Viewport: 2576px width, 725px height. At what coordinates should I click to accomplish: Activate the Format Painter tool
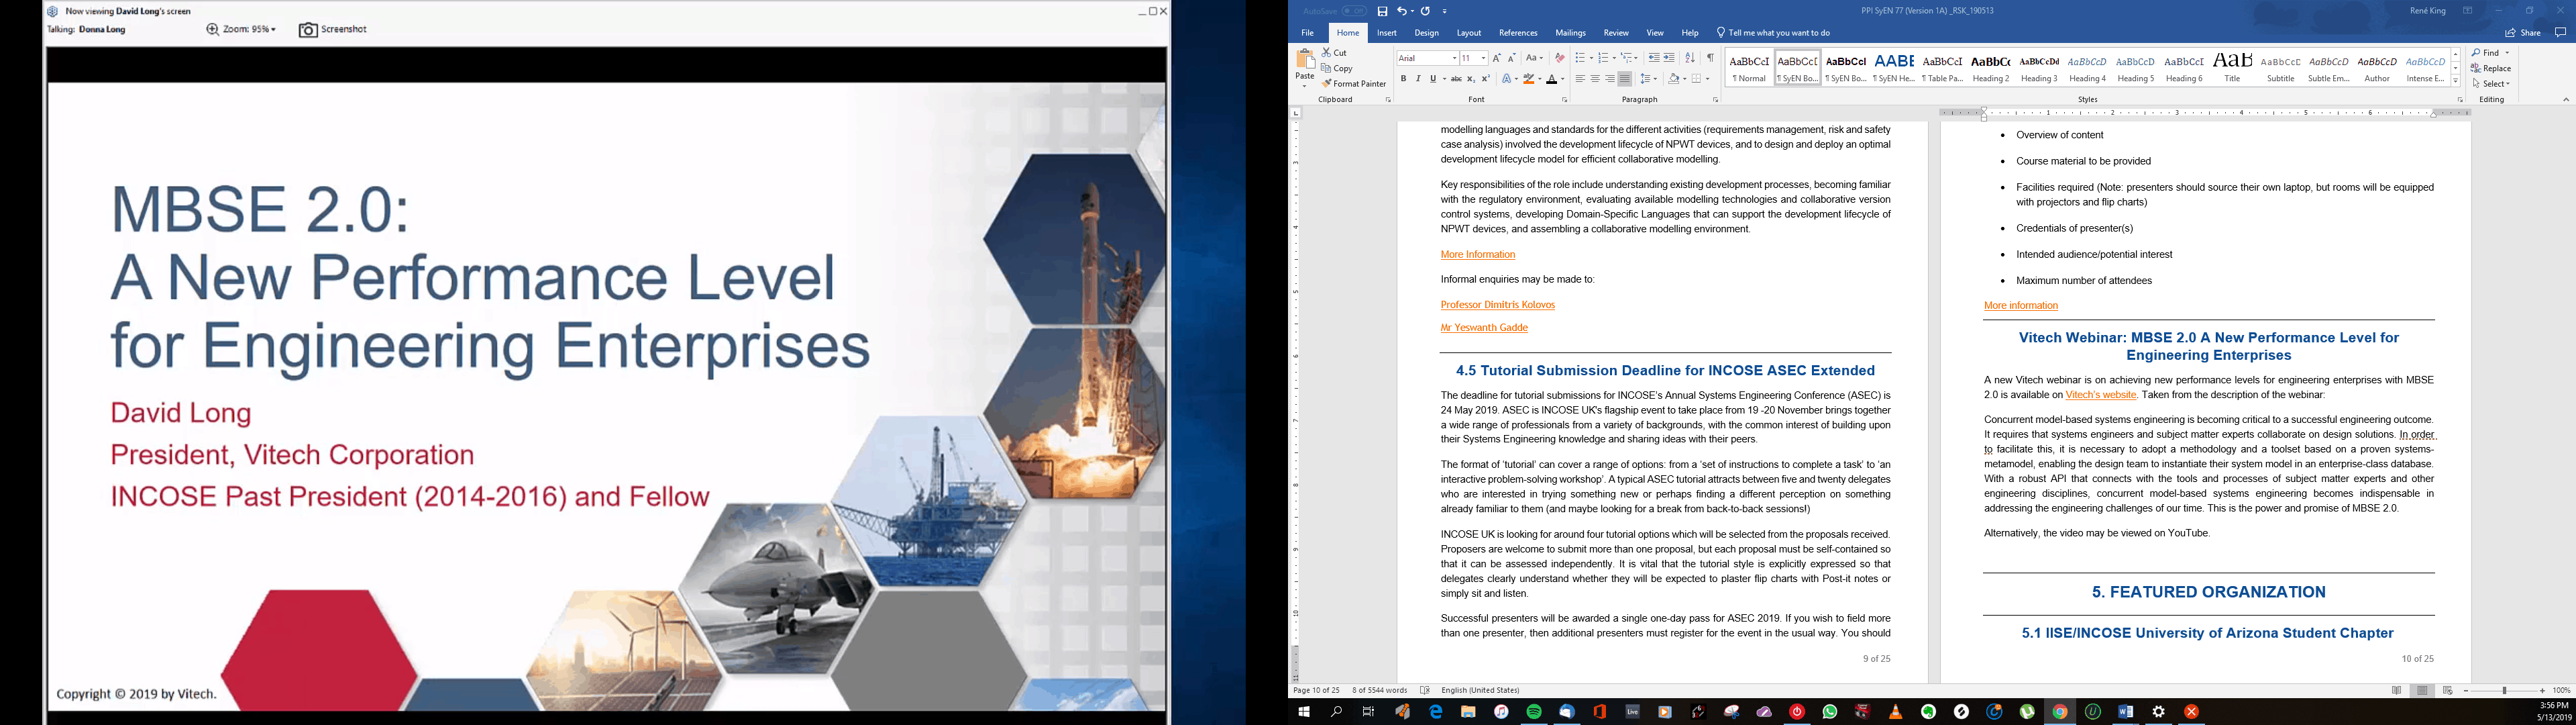pyautogui.click(x=1354, y=84)
